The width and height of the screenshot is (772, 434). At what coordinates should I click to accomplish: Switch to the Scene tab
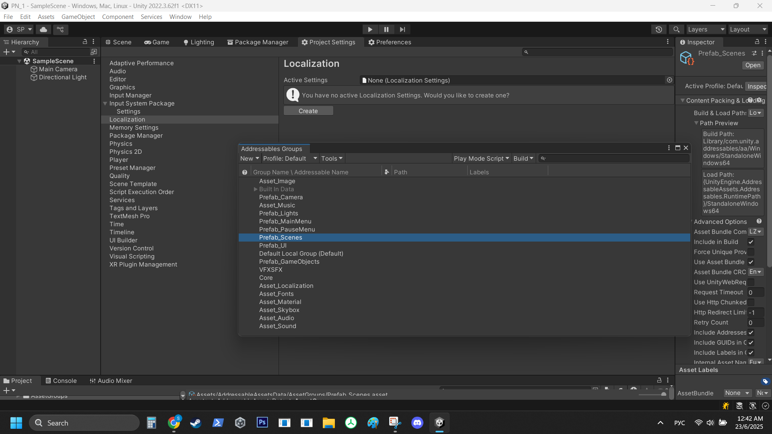[118, 42]
